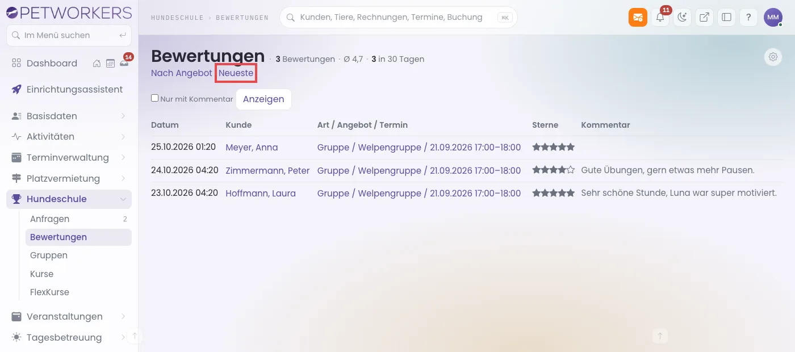Expand the Terminverwaltung menu

coord(69,157)
